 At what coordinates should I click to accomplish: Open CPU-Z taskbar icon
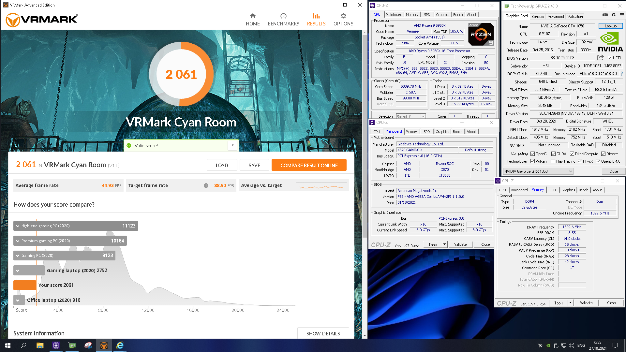[56, 345]
